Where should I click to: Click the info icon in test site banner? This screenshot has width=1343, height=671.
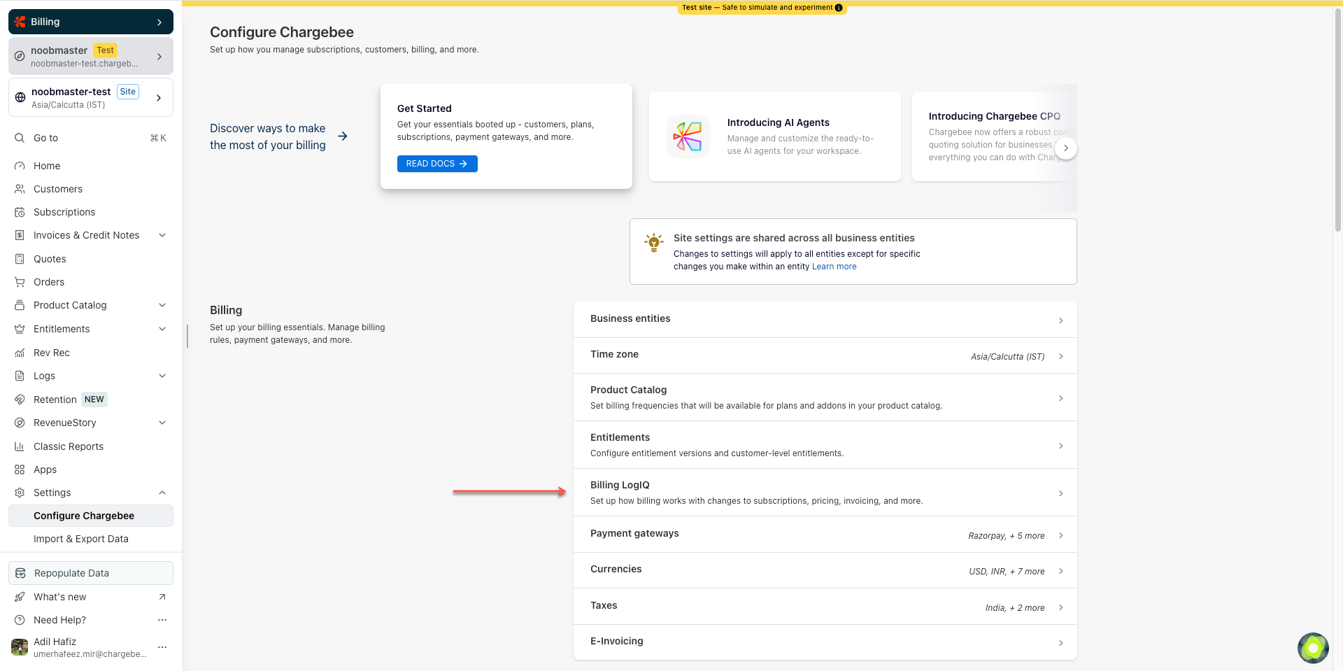click(x=839, y=8)
